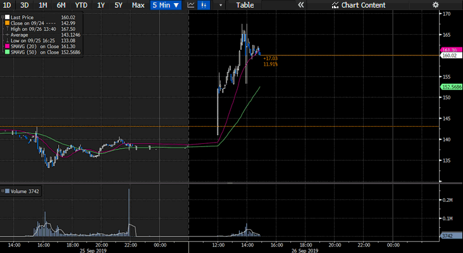Click the pink 161.30 axis price tag
The image size is (463, 253).
point(451,50)
